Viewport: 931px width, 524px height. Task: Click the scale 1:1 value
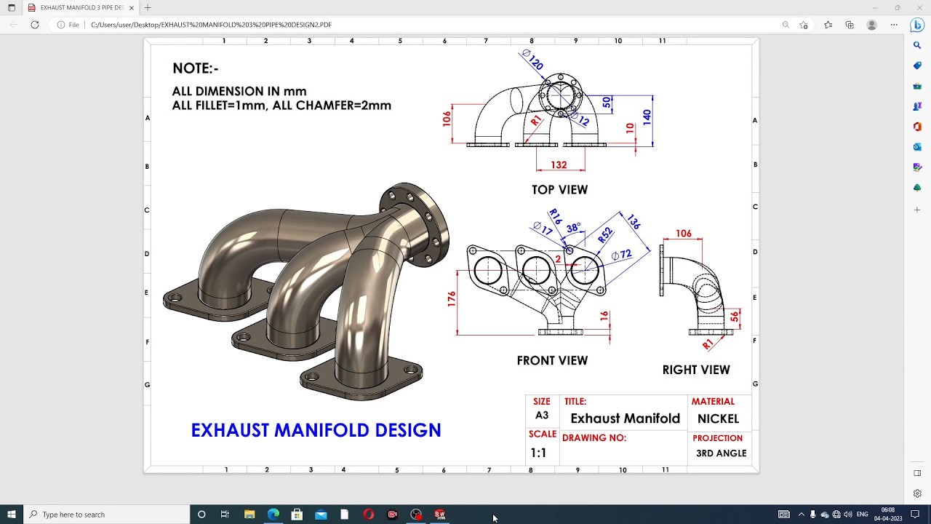click(538, 453)
